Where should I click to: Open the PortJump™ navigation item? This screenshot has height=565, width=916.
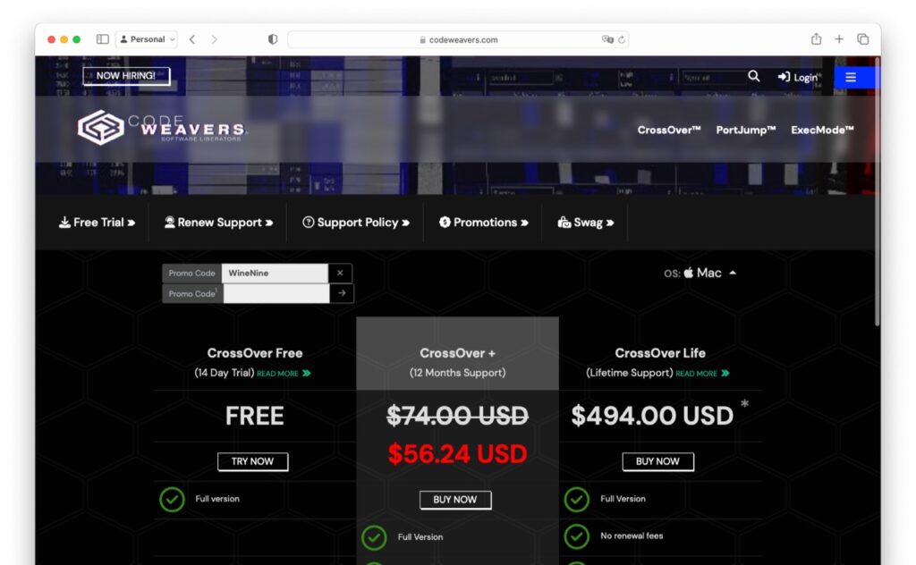pos(744,130)
